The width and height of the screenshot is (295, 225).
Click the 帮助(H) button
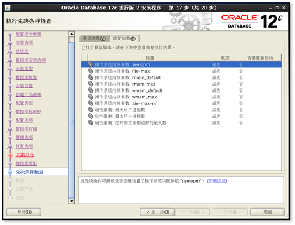coord(24,212)
